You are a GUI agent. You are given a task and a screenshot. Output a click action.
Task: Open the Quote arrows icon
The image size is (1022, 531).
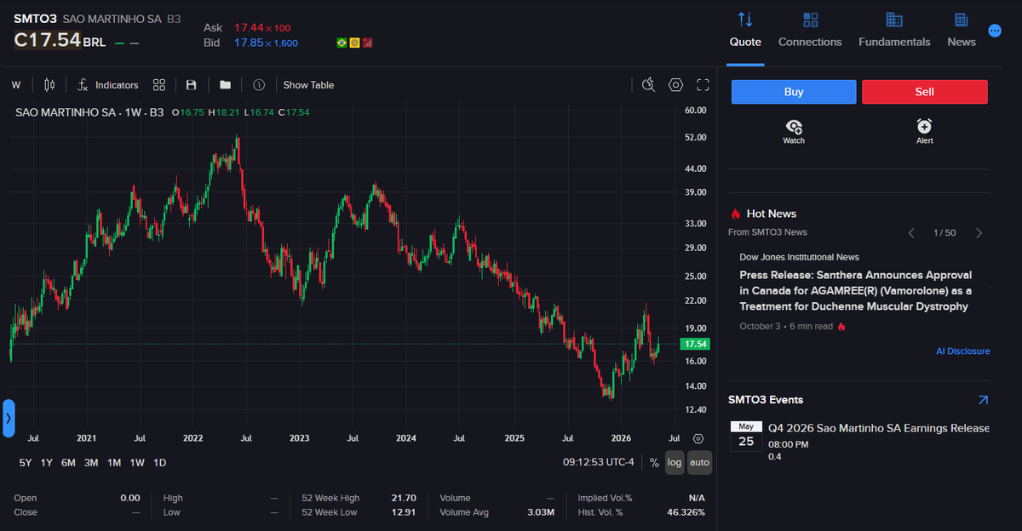(745, 20)
